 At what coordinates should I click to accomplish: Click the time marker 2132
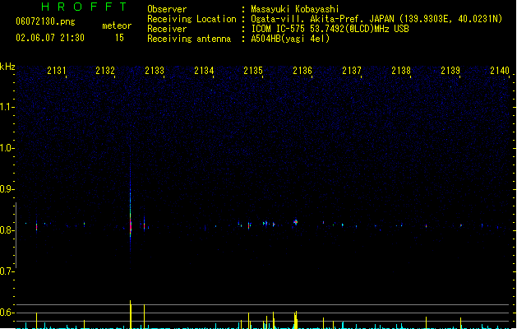[105, 70]
